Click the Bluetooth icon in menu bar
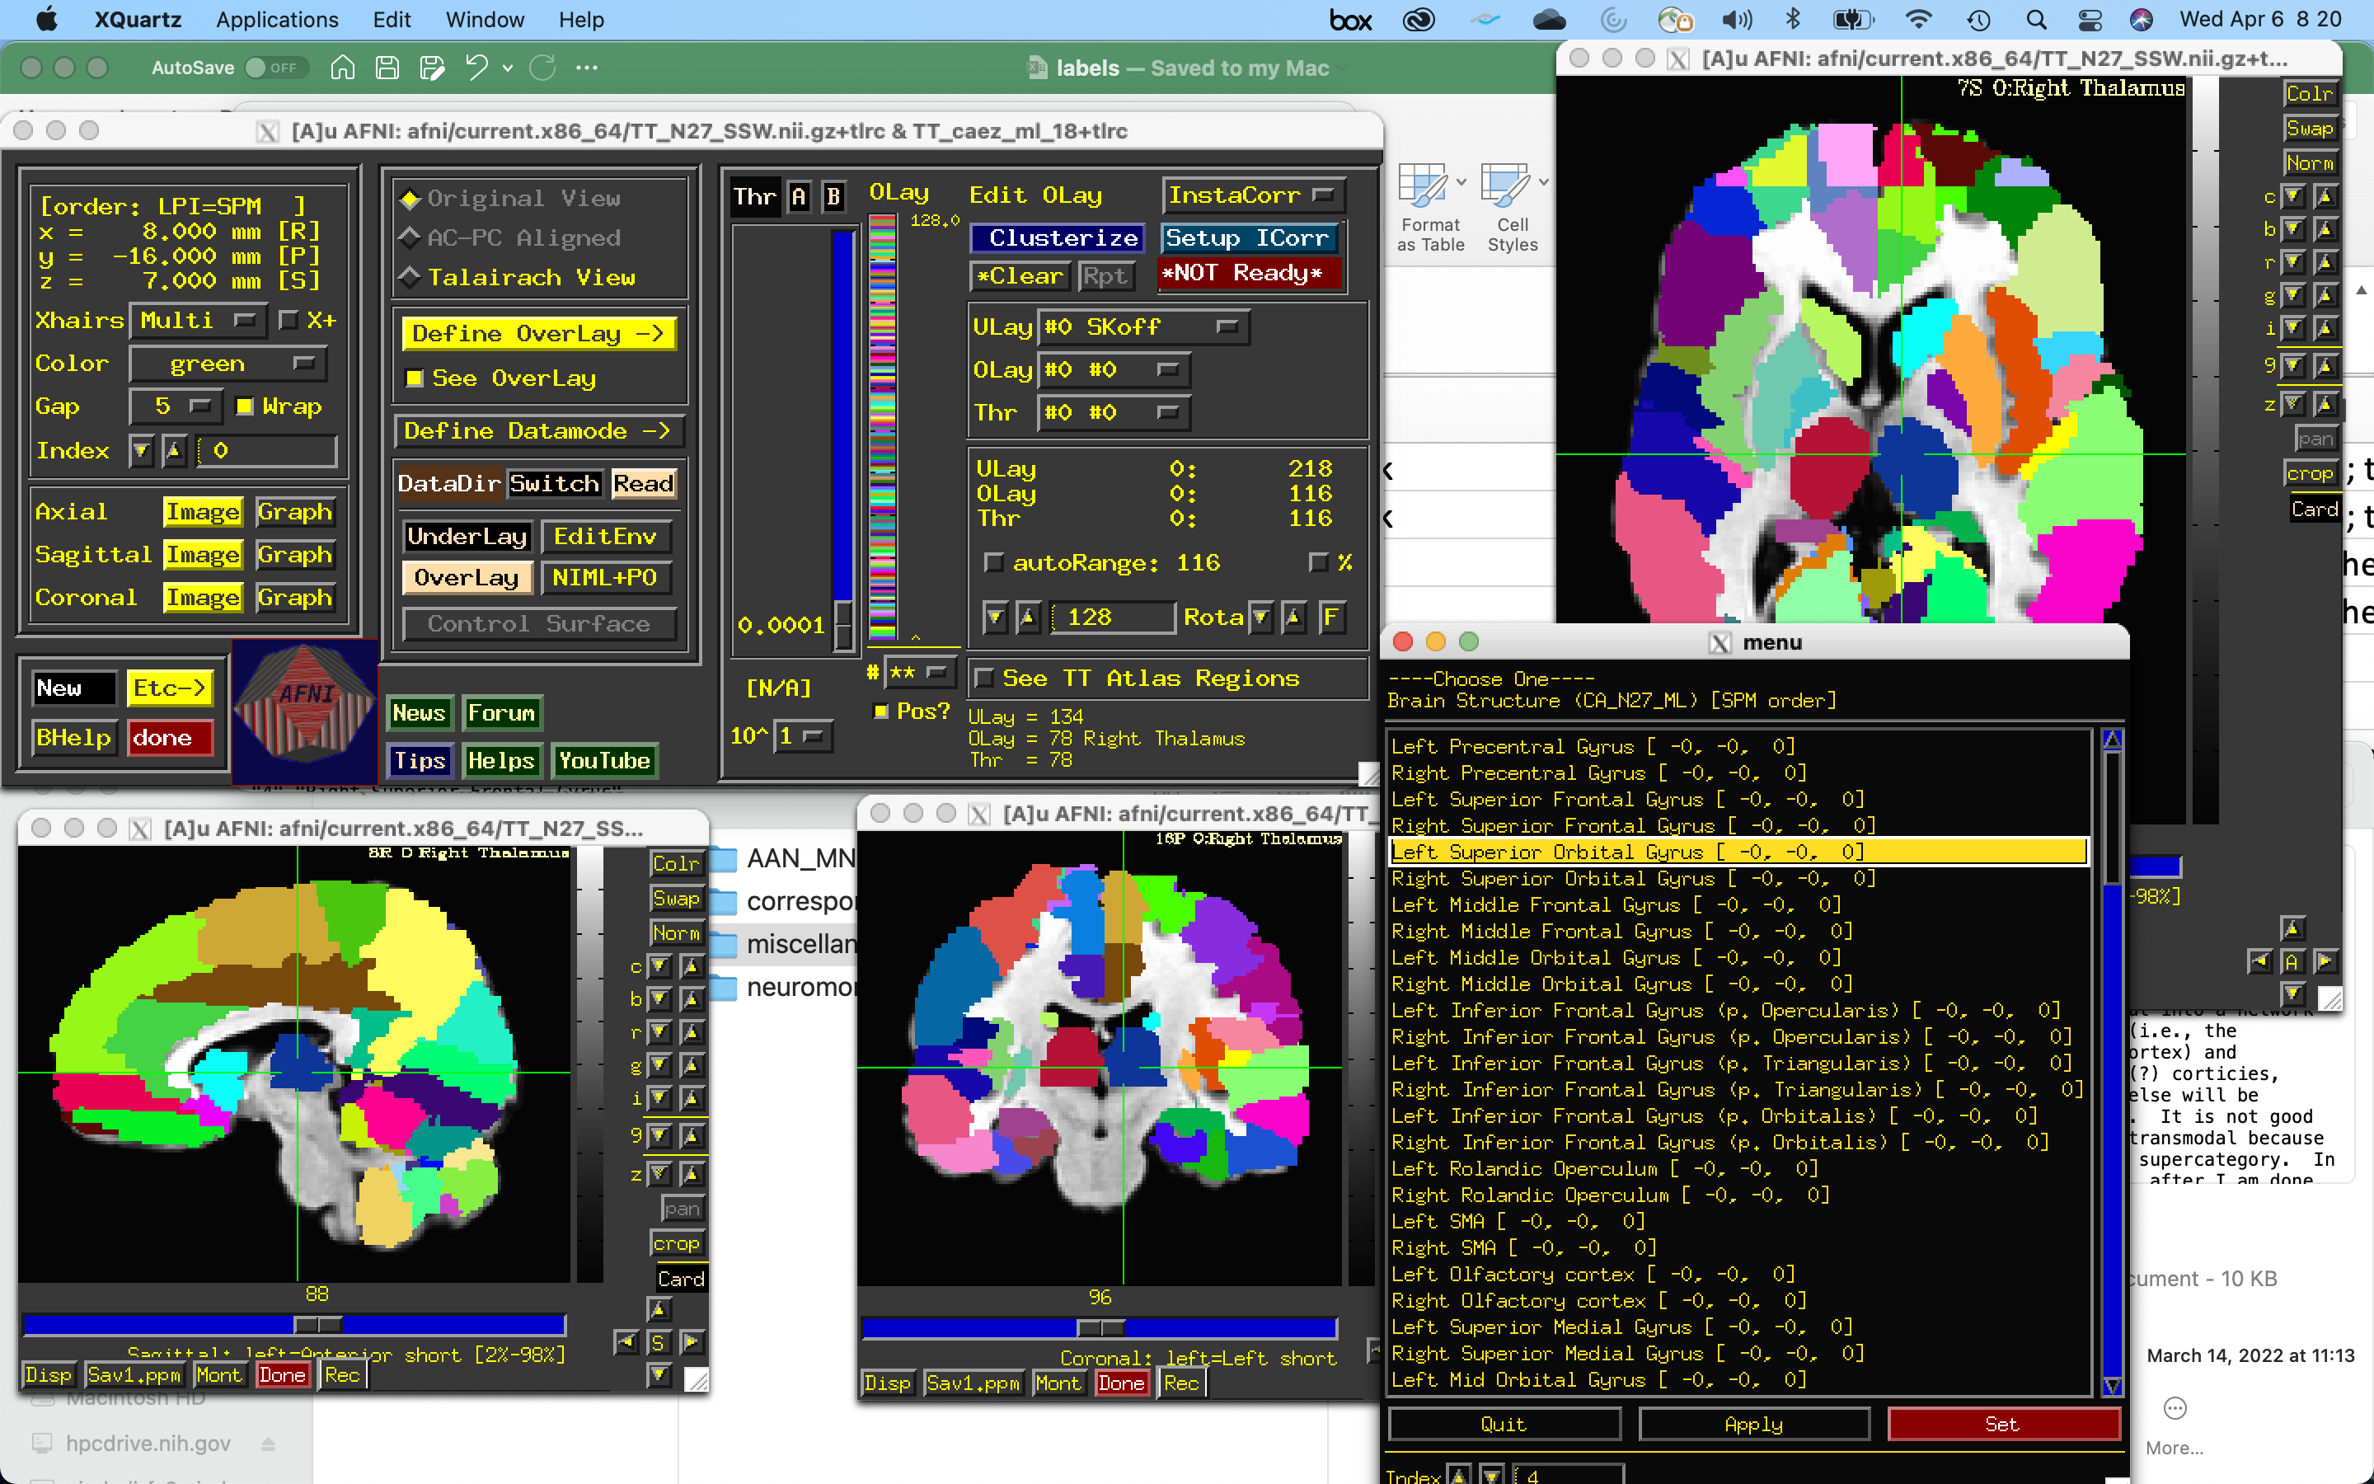 click(x=1792, y=20)
